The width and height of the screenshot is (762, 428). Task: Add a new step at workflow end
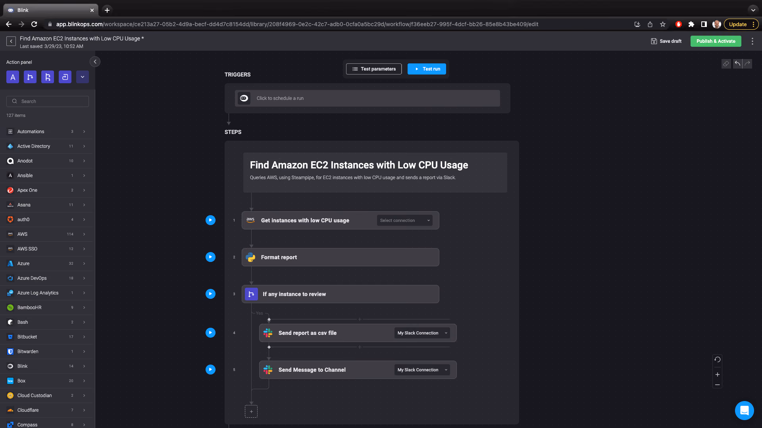[x=251, y=411]
